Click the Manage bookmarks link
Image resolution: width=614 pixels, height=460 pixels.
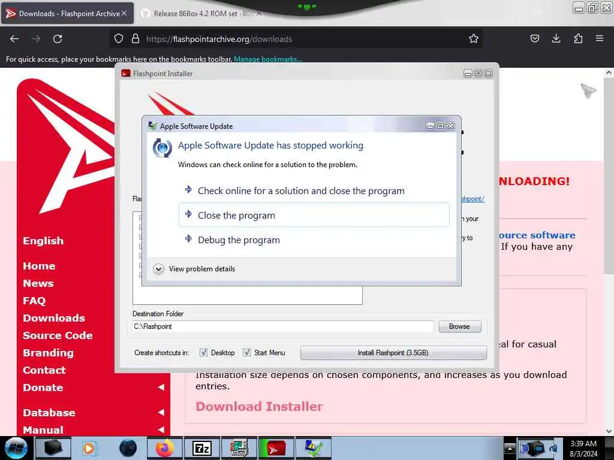pyautogui.click(x=267, y=59)
